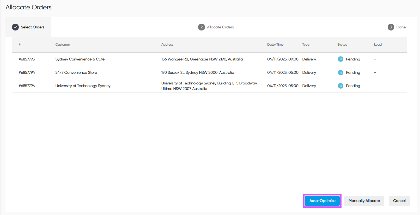
Task: Click pending status icon for order #6857793
Action: [340, 59]
